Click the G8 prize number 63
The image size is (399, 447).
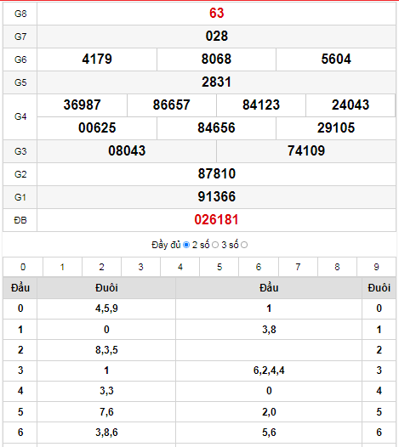pos(216,14)
